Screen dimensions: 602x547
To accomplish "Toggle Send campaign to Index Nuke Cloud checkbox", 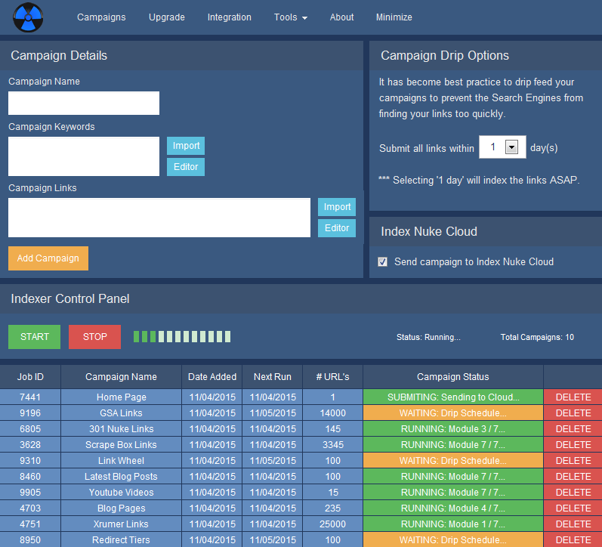I will click(x=382, y=261).
